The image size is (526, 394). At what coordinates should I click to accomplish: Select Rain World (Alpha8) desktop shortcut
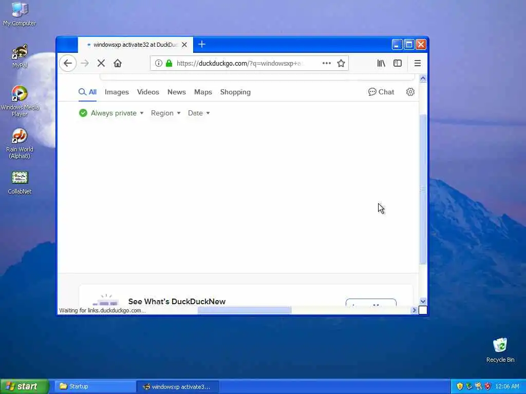click(20, 144)
